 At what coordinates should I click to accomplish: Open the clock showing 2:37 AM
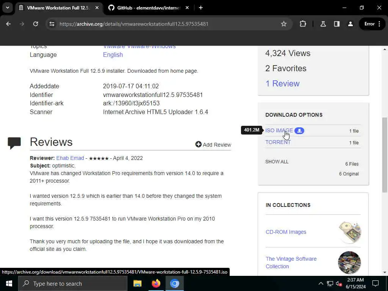(x=355, y=283)
